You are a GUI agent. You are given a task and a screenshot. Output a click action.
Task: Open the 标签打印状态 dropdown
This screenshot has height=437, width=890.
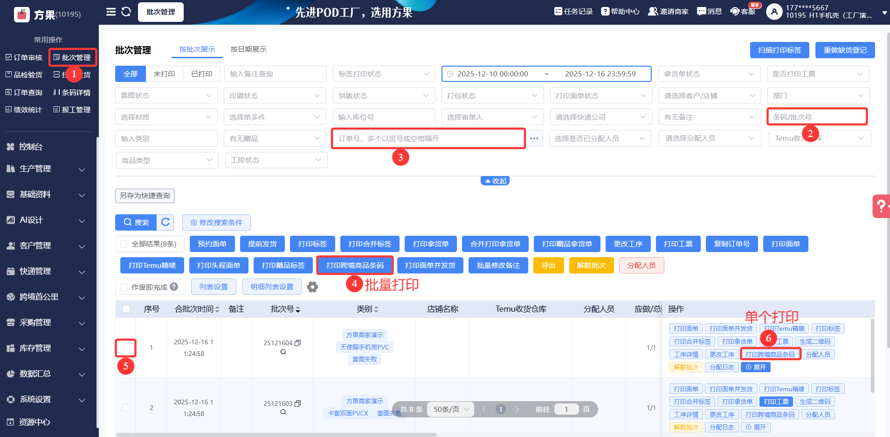click(x=384, y=74)
